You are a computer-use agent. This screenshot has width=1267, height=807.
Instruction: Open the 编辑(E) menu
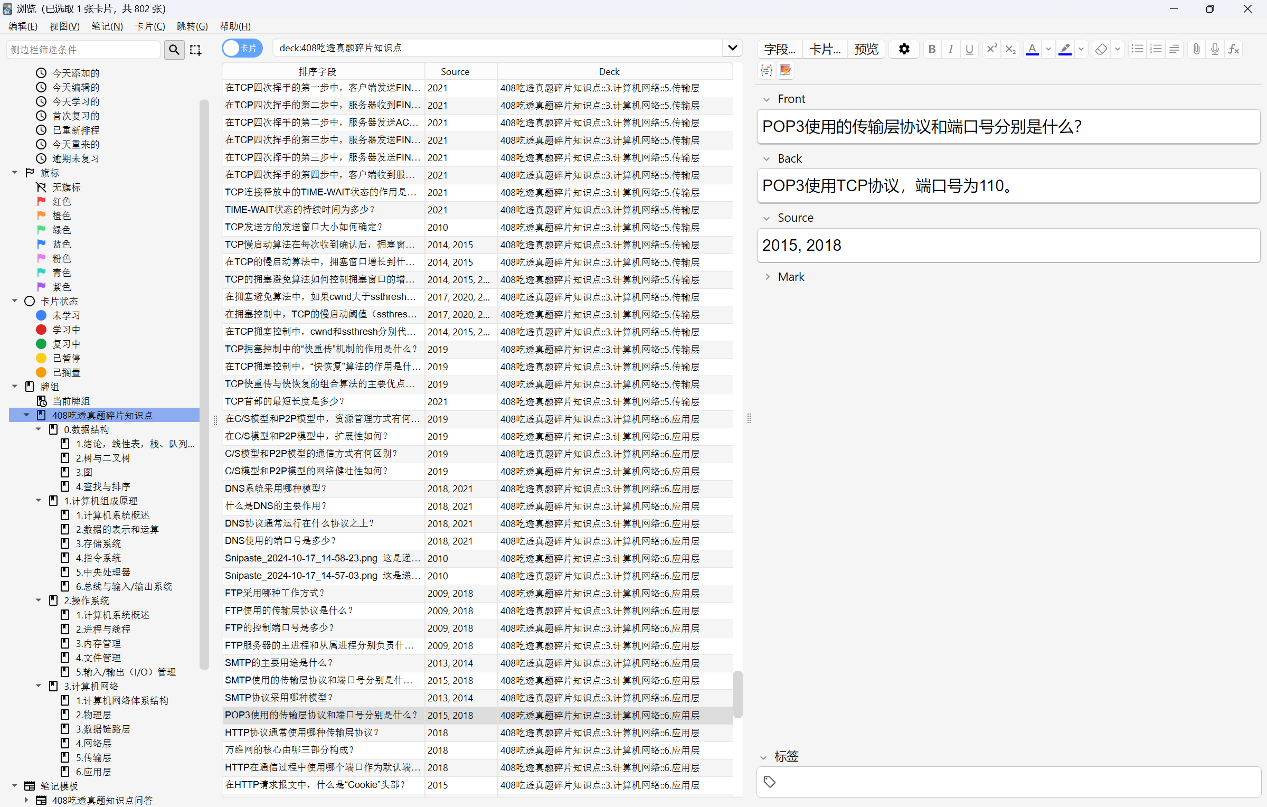[x=23, y=26]
